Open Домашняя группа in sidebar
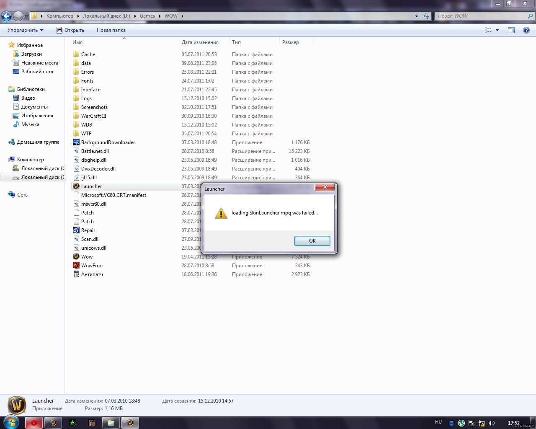536x429 pixels. click(x=38, y=142)
